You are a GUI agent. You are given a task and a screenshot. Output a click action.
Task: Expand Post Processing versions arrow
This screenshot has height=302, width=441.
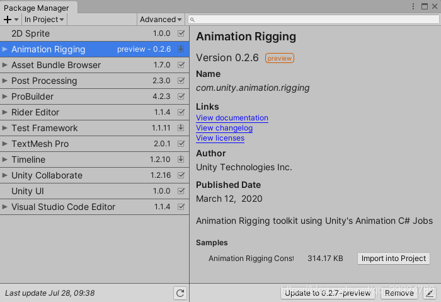5,81
